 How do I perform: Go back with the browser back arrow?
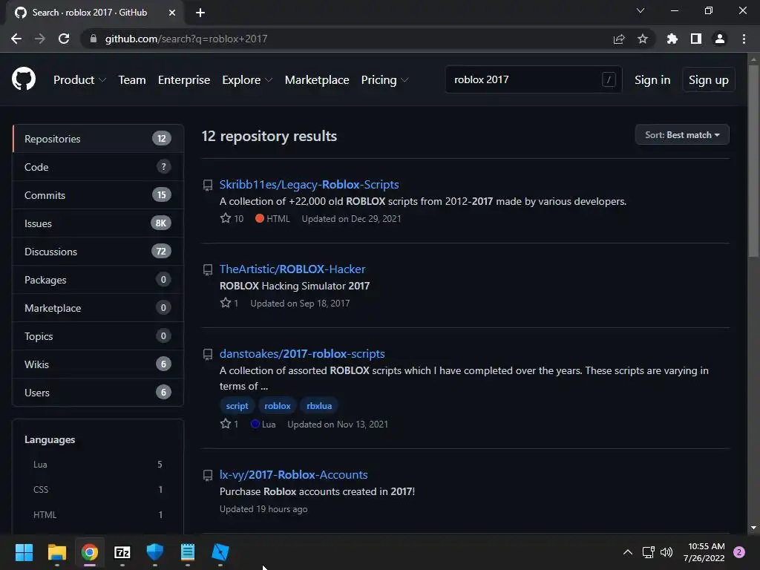click(x=16, y=39)
